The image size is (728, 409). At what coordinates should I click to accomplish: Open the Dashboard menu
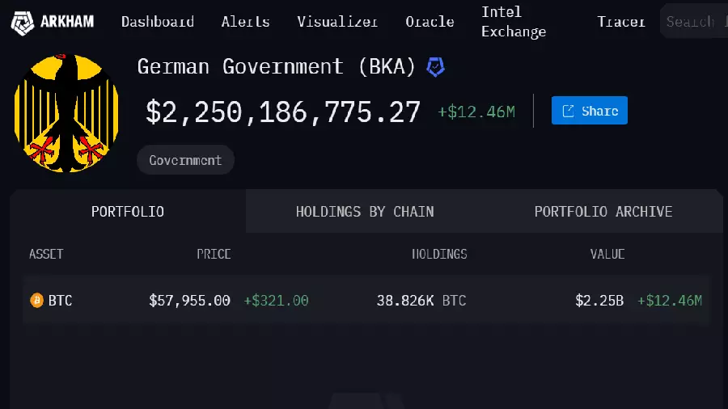coord(158,22)
